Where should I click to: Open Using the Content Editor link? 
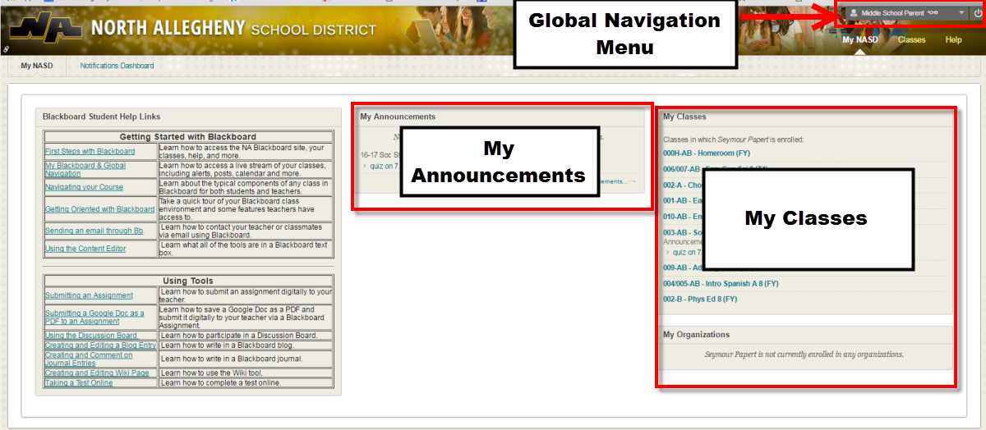coord(85,249)
